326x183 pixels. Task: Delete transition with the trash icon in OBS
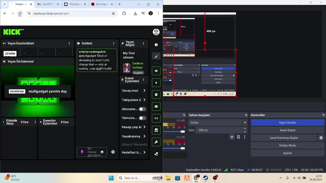pyautogui.click(x=238, y=137)
